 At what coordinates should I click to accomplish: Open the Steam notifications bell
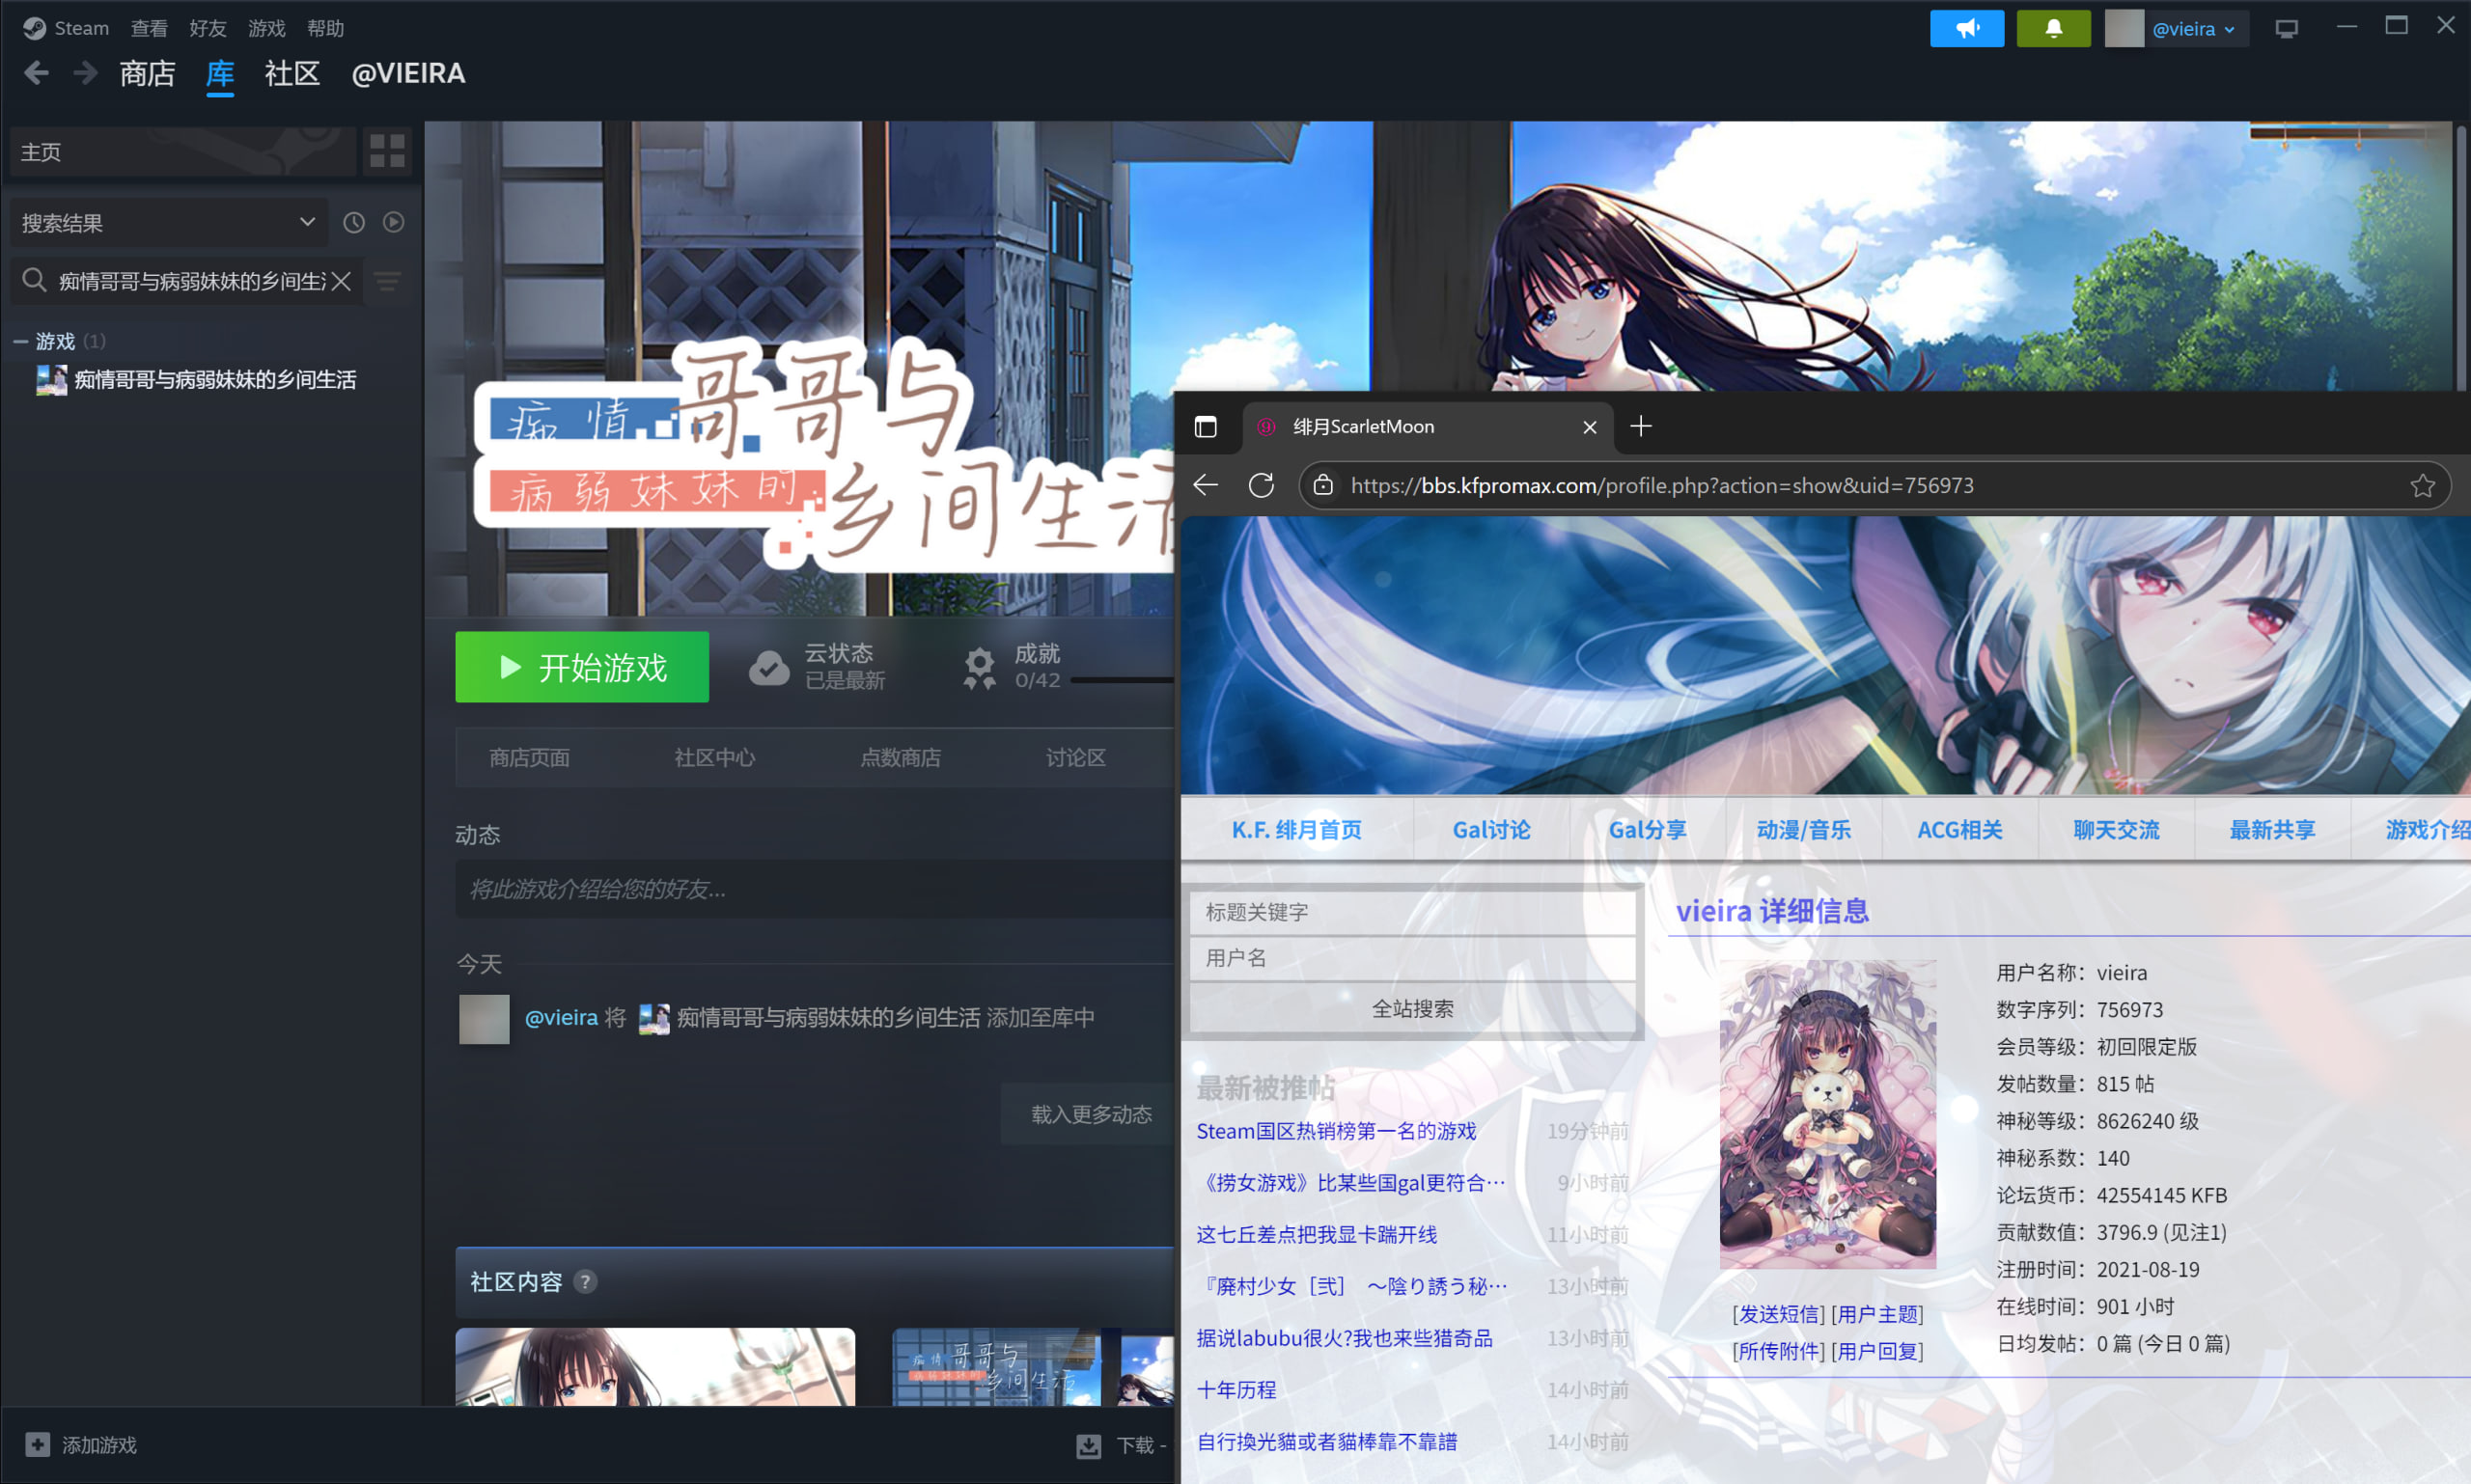point(2053,28)
